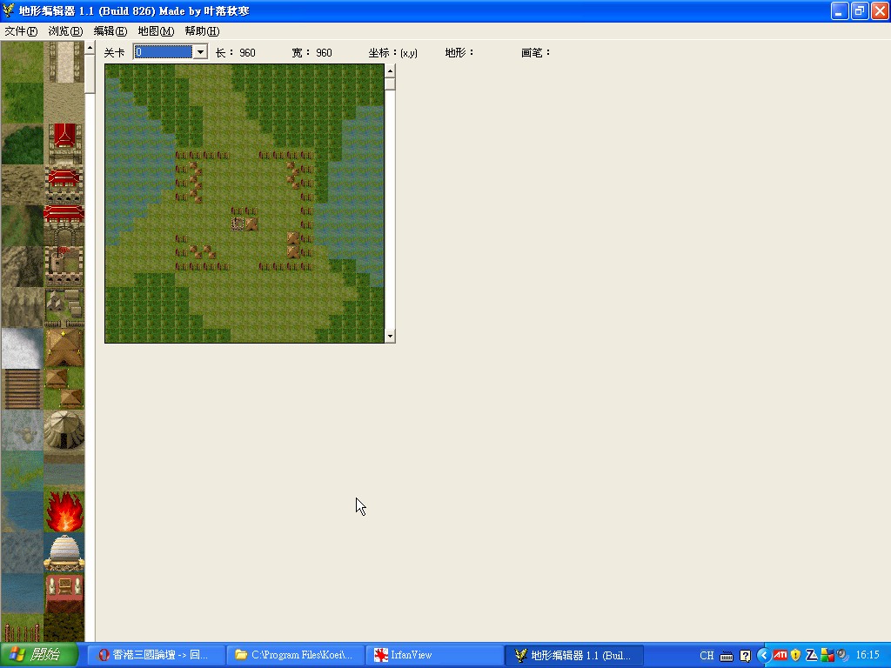Click the map vertical scrollbar thumb
Image resolution: width=891 pixels, height=668 pixels.
pos(390,83)
